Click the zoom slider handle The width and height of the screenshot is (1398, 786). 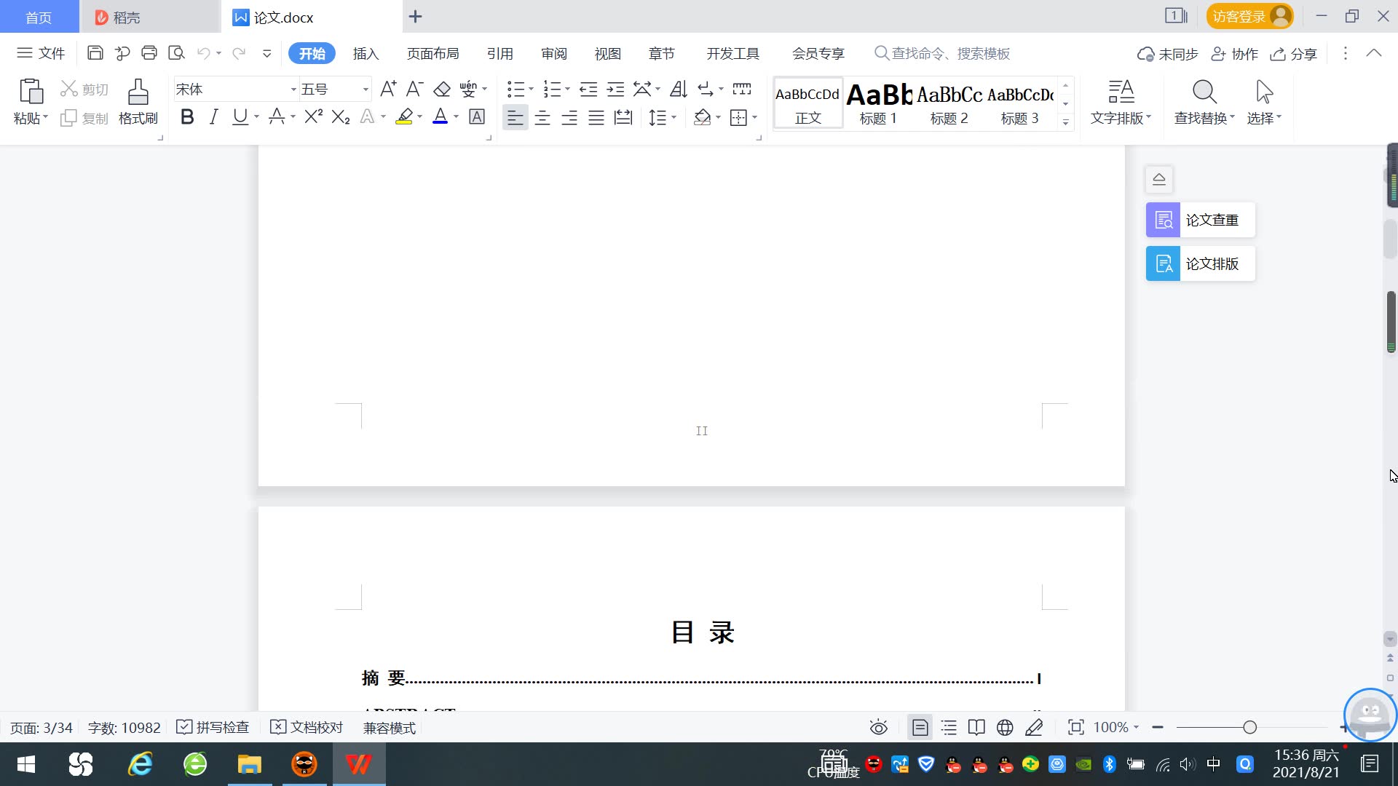pos(1250,728)
